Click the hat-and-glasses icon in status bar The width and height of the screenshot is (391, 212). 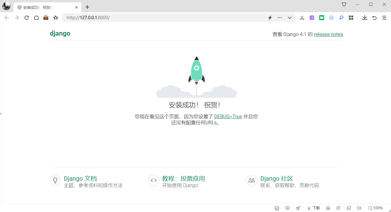(328, 208)
